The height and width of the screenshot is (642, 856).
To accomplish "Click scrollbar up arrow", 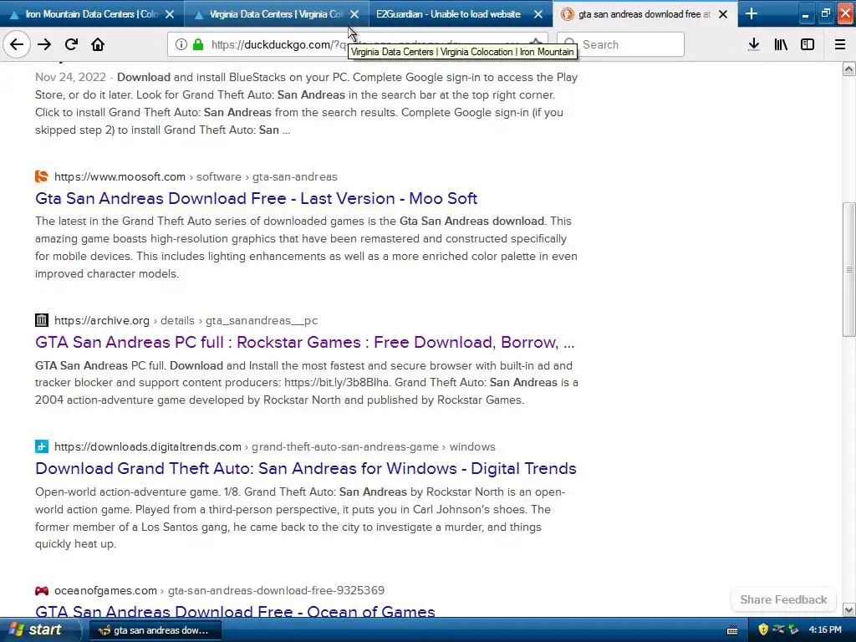I will (849, 69).
